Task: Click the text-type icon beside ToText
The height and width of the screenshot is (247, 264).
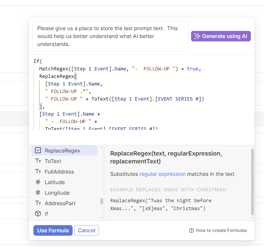Action: tap(38, 161)
